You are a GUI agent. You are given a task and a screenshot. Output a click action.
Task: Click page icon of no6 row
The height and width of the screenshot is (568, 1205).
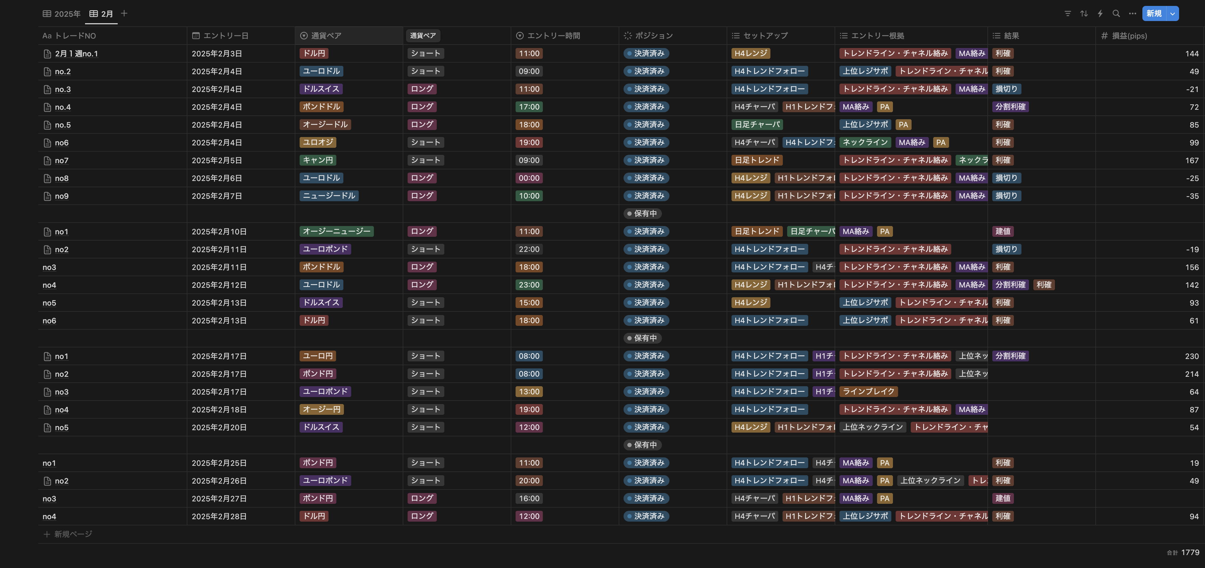click(x=47, y=143)
